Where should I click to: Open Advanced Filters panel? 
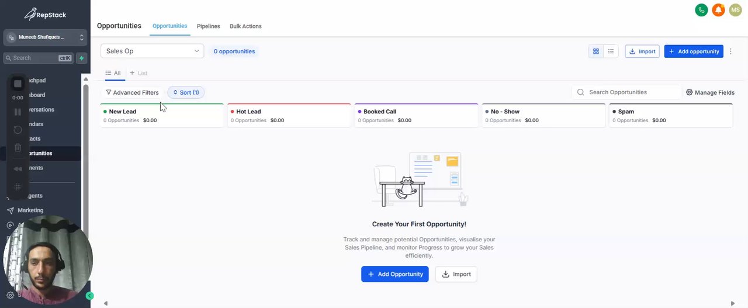tap(132, 92)
